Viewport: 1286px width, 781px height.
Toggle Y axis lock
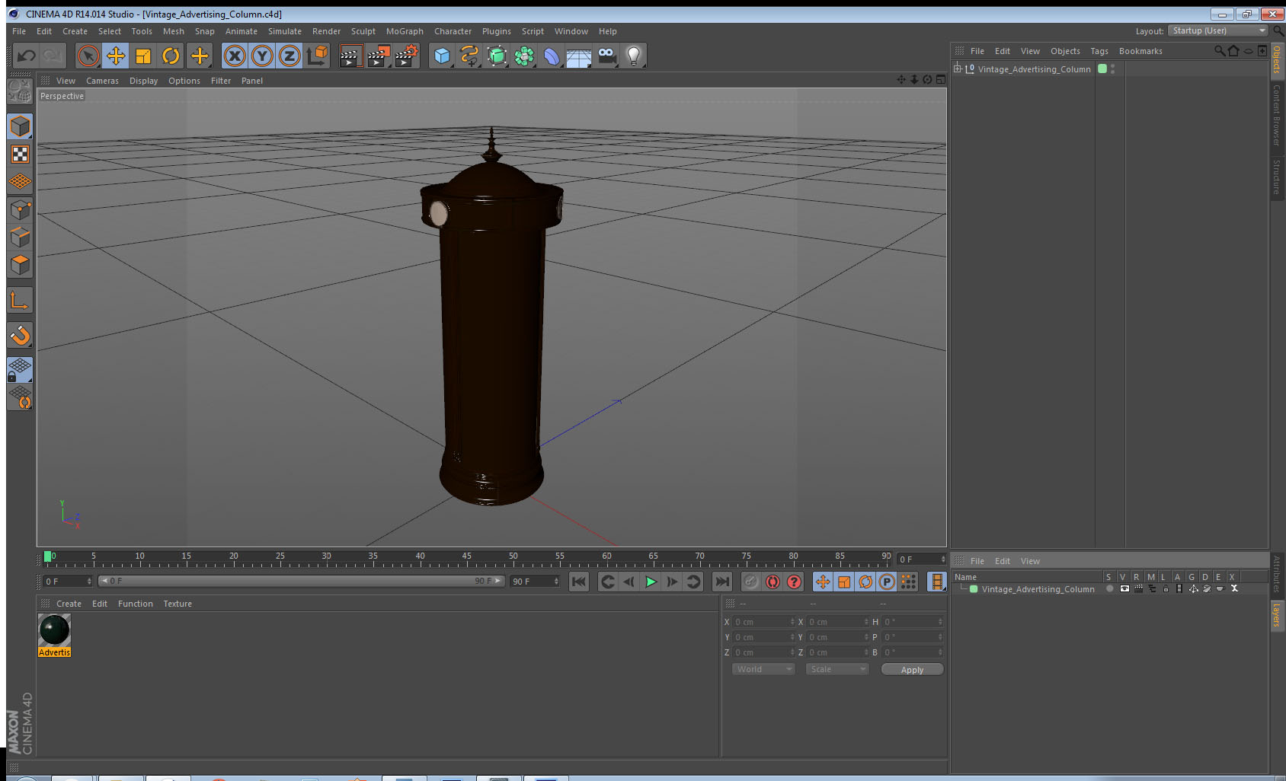pyautogui.click(x=262, y=56)
